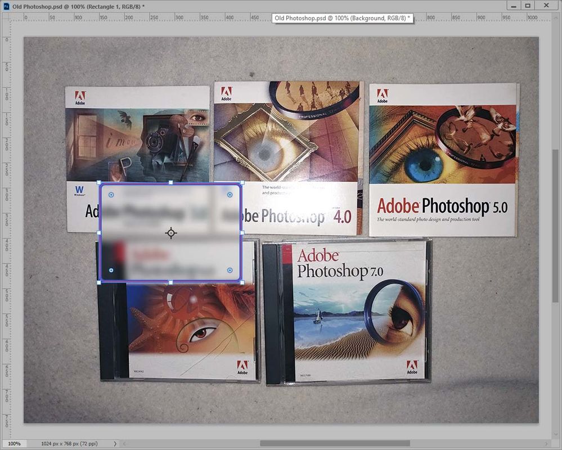This screenshot has height=450, width=562.
Task: Click the vertical ruler on the left
Action: click(6, 229)
